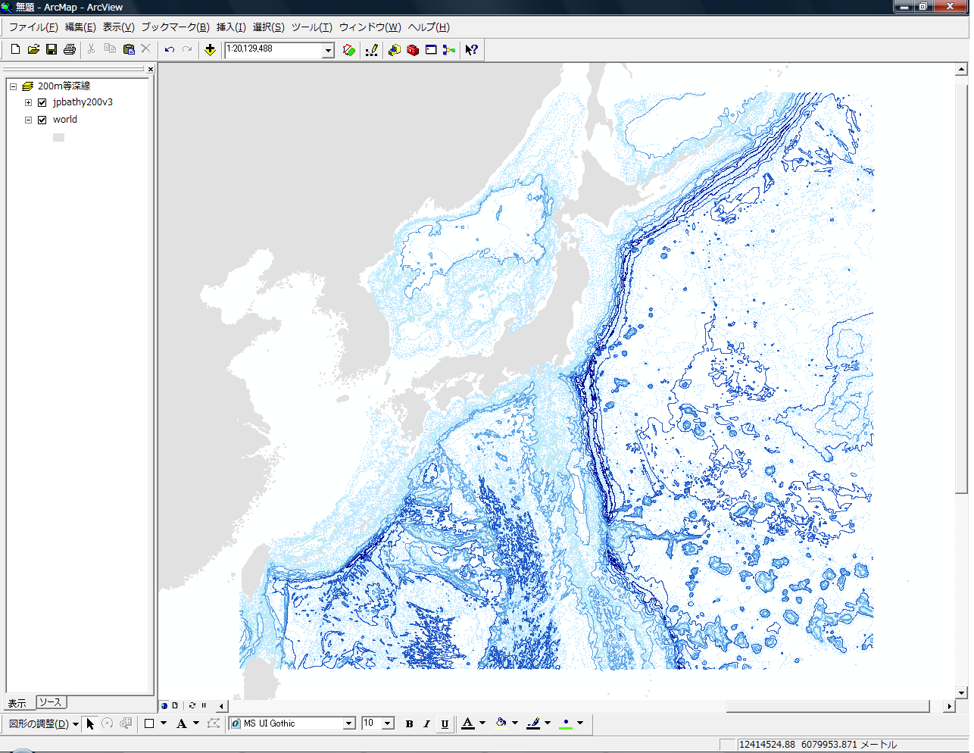Uncheck the jpbathy200v3 layer
Viewport: 974px width, 753px height.
click(x=42, y=102)
